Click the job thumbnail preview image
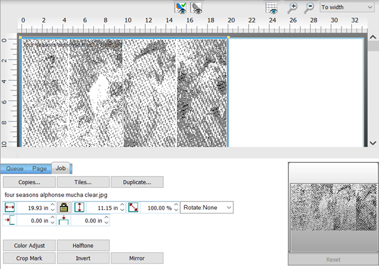Image resolution: width=379 pixels, height=269 pixels. tap(333, 207)
